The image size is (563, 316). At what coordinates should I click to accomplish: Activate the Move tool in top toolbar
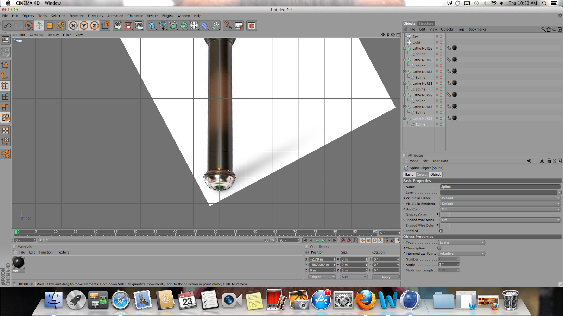39,26
